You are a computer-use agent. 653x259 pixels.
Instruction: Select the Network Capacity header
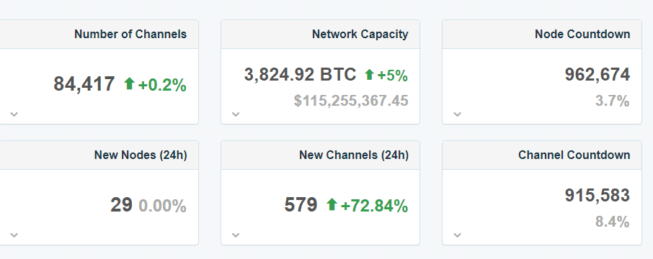pos(360,34)
